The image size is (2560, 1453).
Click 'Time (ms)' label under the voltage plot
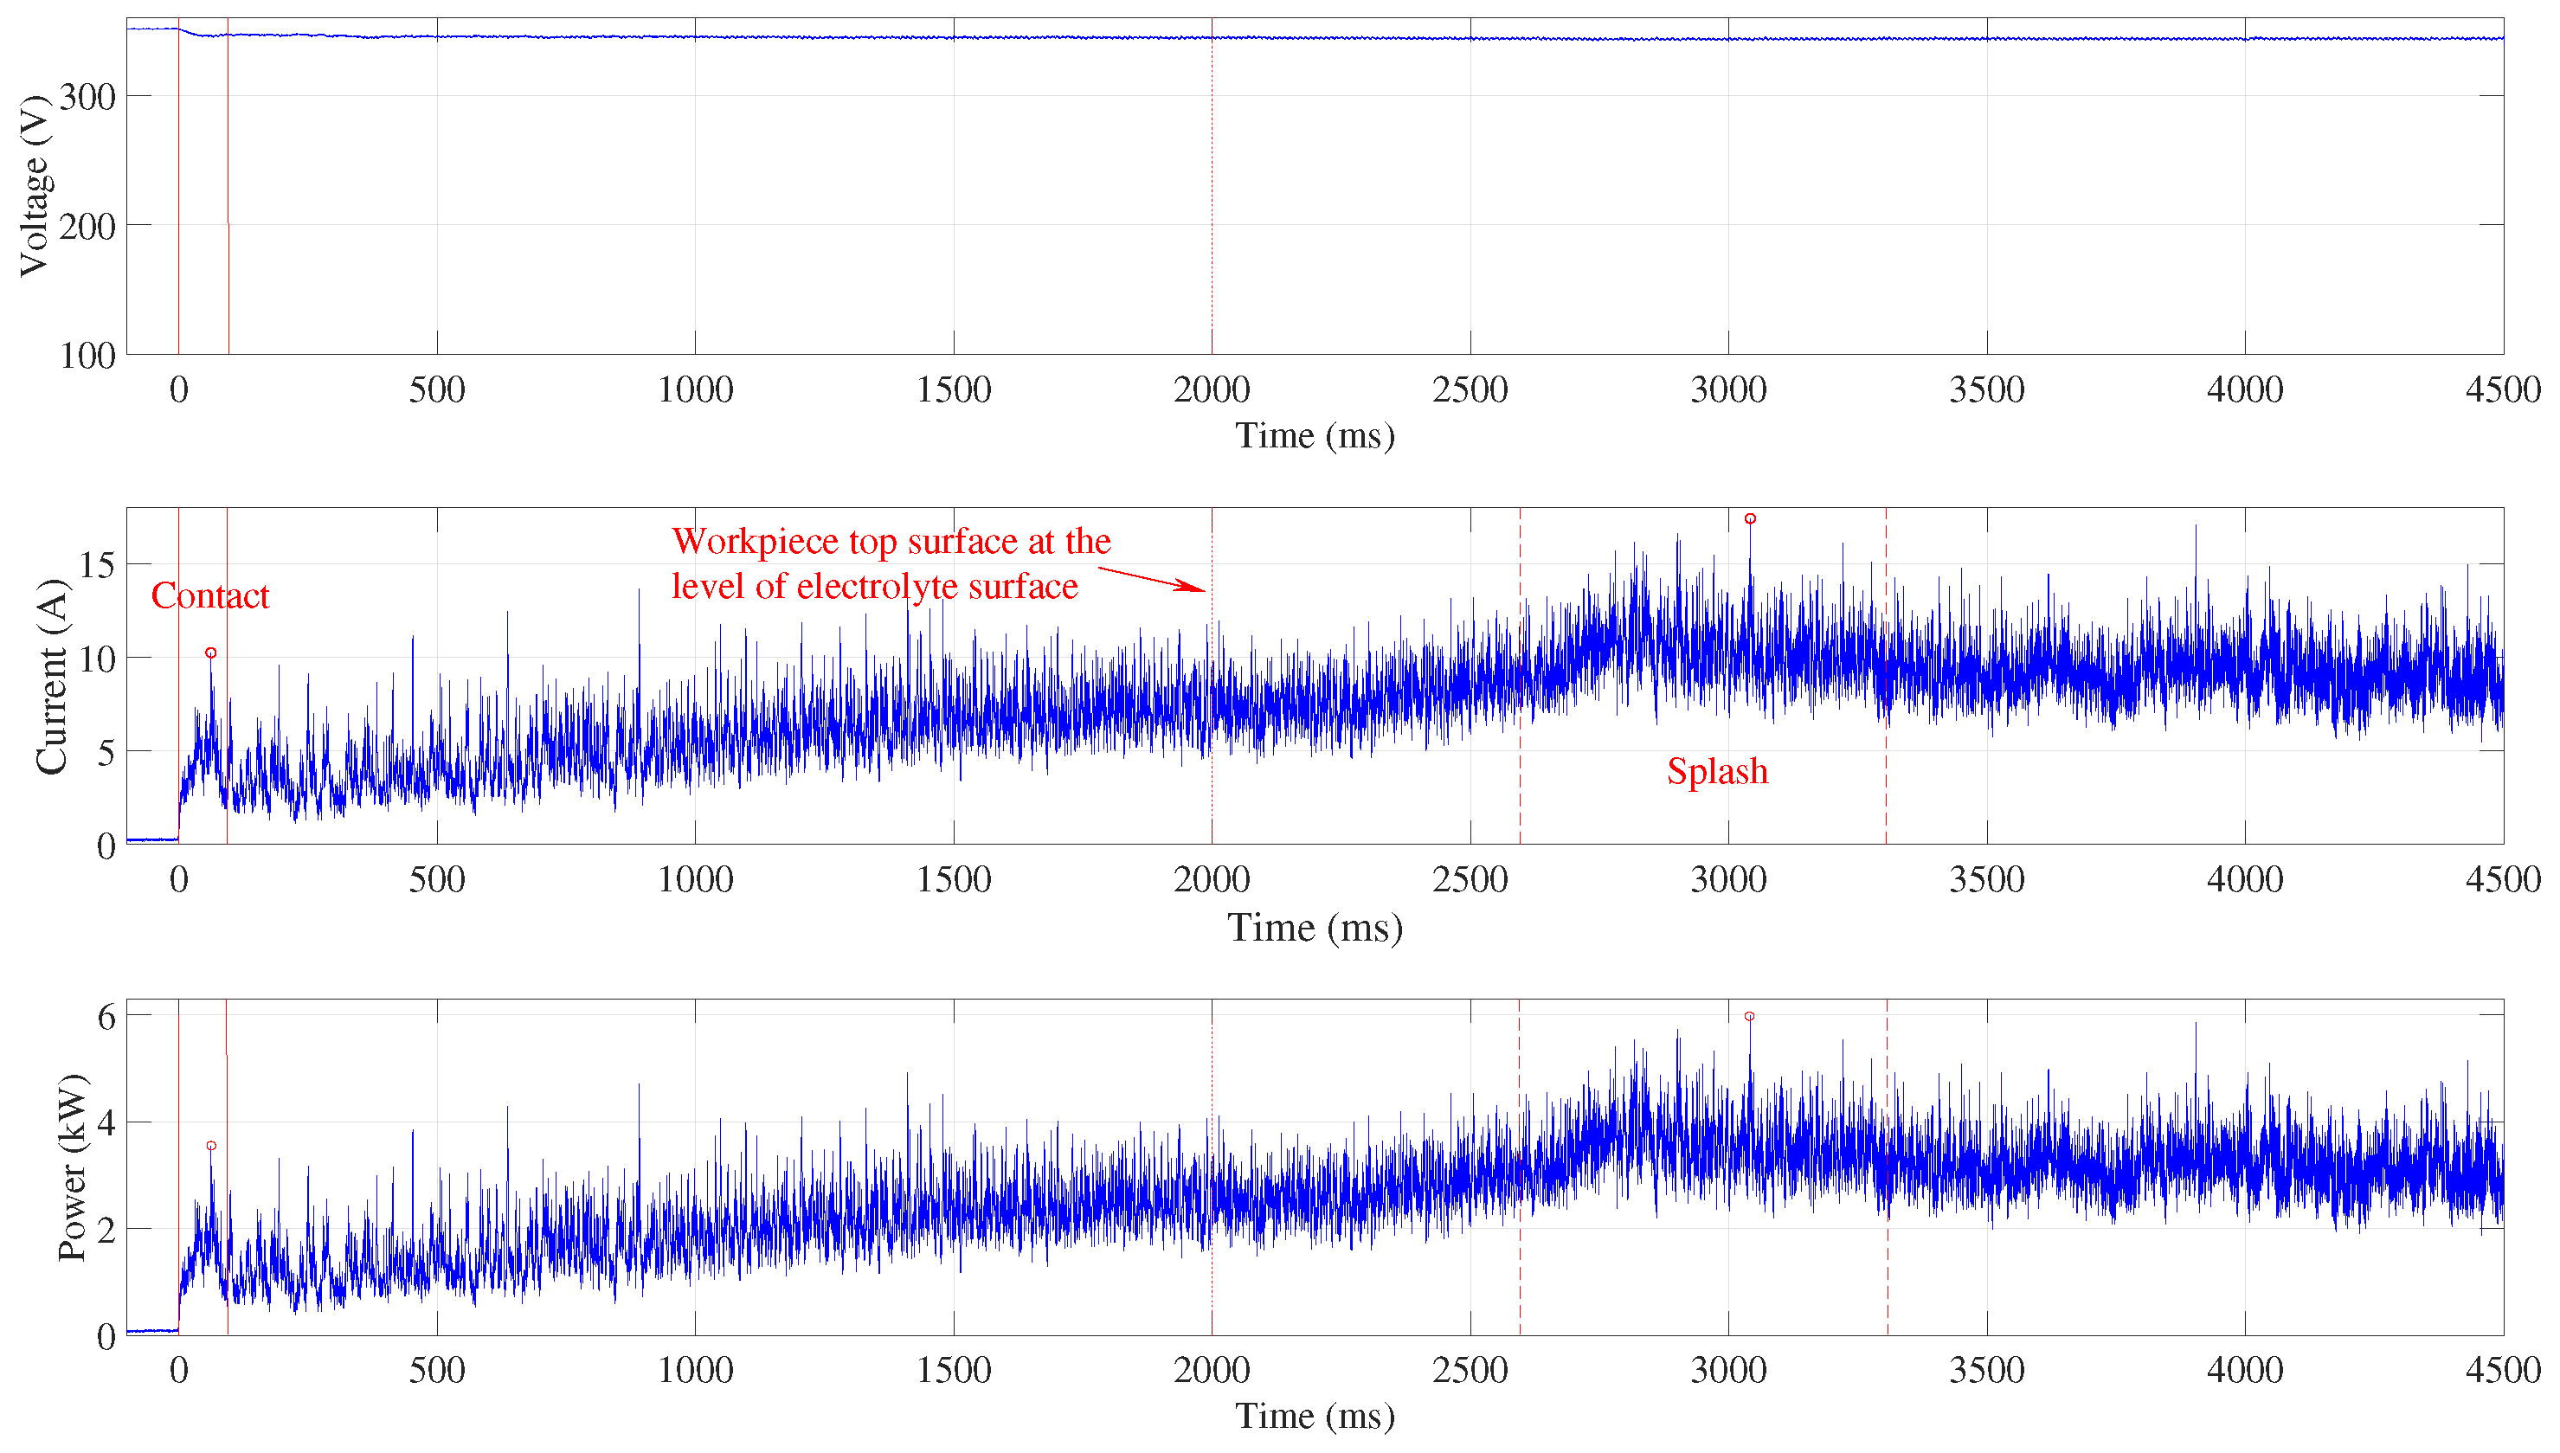click(1314, 435)
